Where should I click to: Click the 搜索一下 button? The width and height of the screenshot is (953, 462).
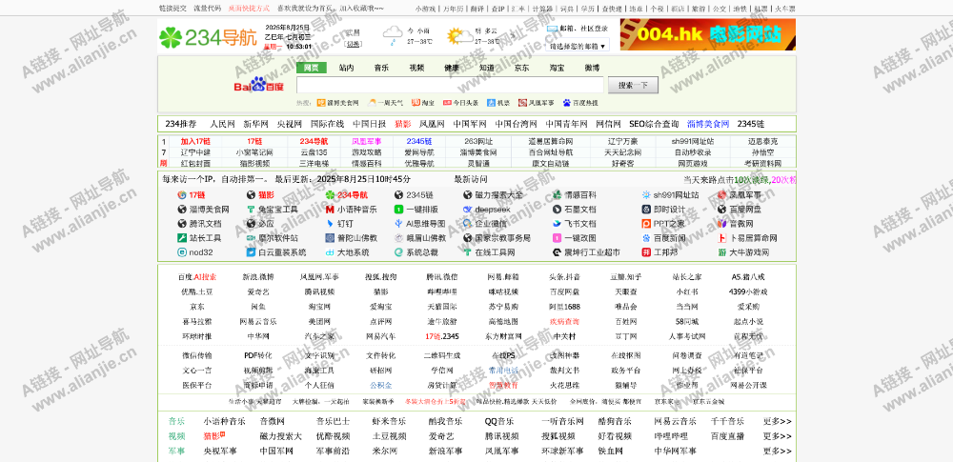pos(634,85)
